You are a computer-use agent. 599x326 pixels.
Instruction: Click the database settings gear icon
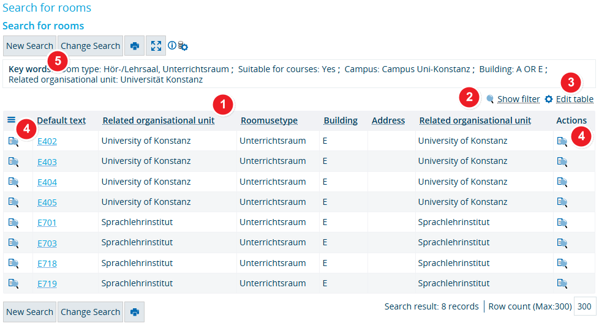pos(183,46)
